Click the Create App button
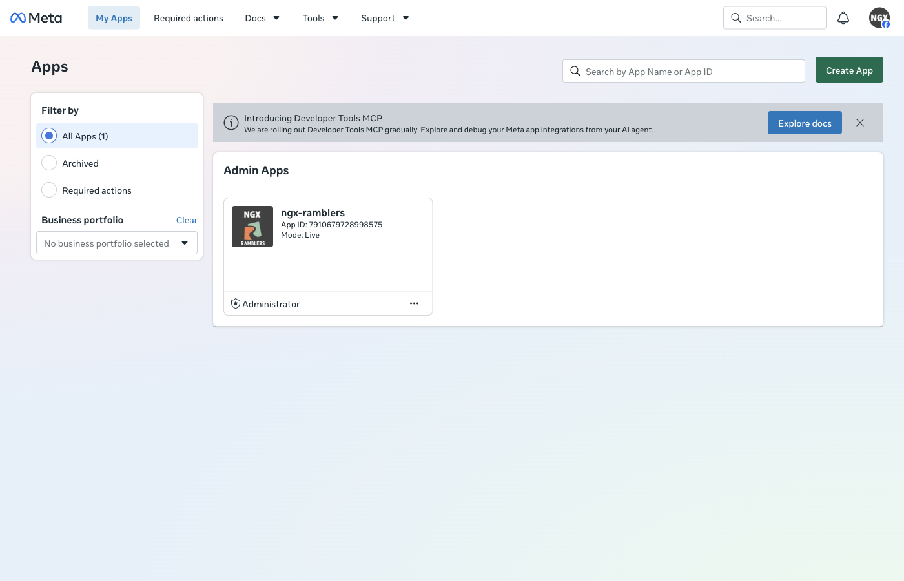 click(x=849, y=70)
